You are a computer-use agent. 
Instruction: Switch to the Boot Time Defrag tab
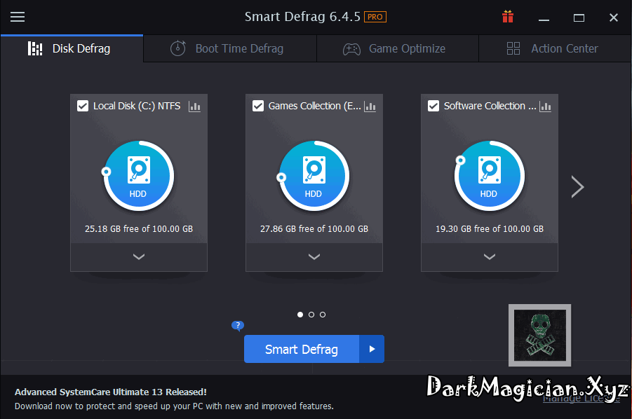[x=230, y=49]
